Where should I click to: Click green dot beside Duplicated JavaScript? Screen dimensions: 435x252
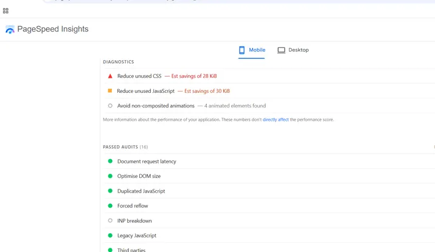[110, 191]
